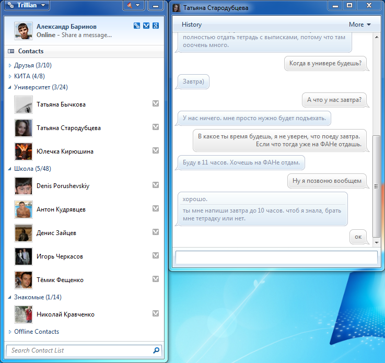
Task: Open the Trillian main menu dropdown
Action: click(x=27, y=5)
